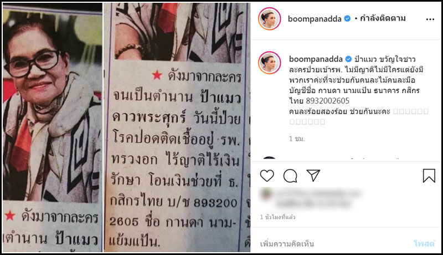Open the newspaper clipping text image
Image resolution: width=443 pixels, height=255 pixels.
[x=177, y=127]
